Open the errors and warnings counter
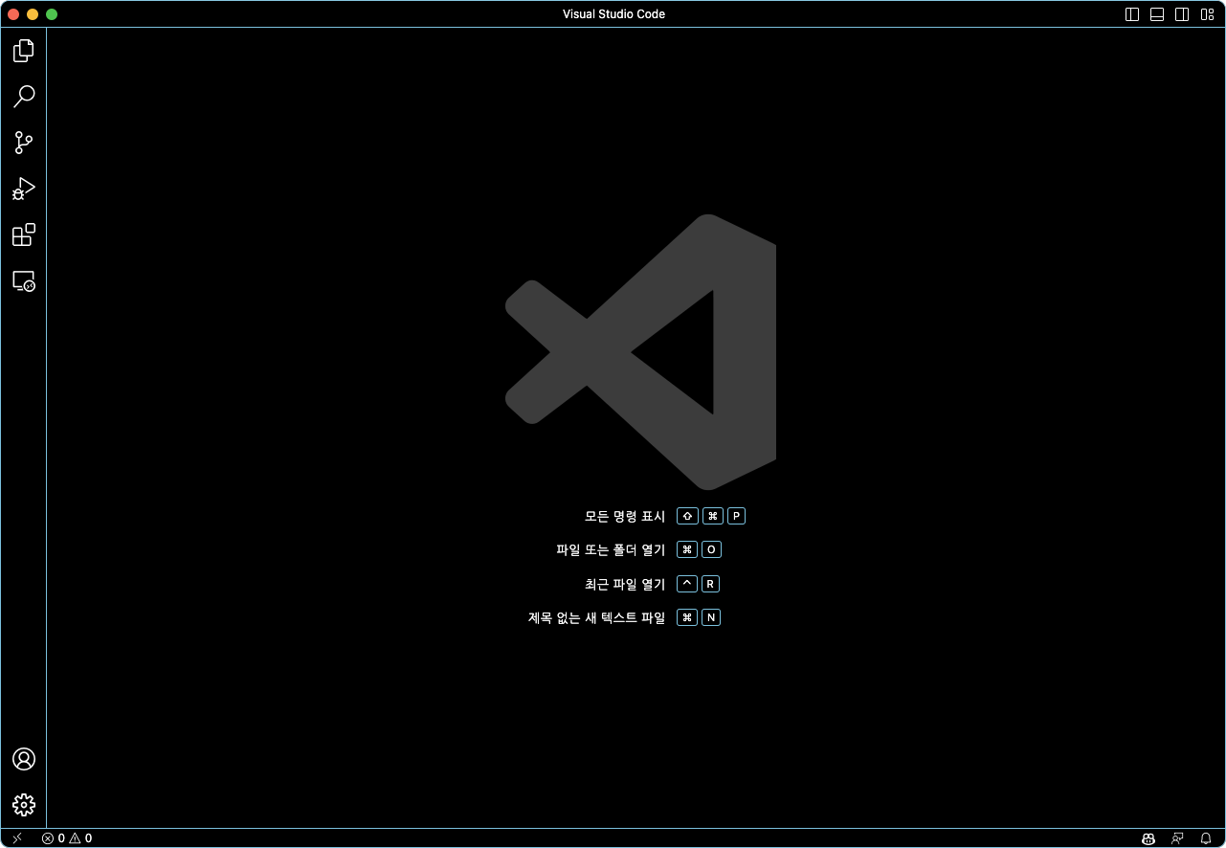The width and height of the screenshot is (1226, 848). (67, 838)
